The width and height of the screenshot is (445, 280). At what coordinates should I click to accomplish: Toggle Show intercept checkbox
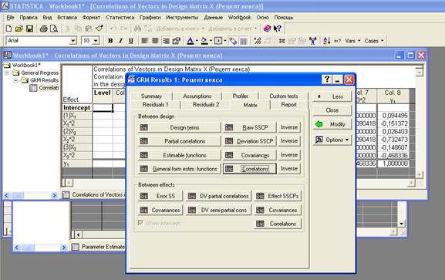140,223
